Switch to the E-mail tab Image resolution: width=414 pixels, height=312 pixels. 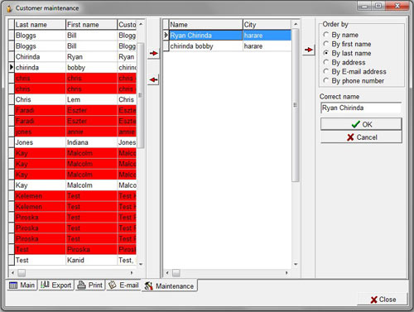pos(123,285)
